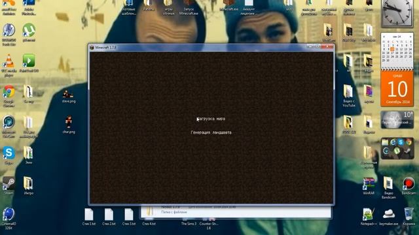Image resolution: width=419 pixels, height=235 pixels.
Task: Select the lightning-bolt disc tool shortcut
Action: click(x=9, y=35)
